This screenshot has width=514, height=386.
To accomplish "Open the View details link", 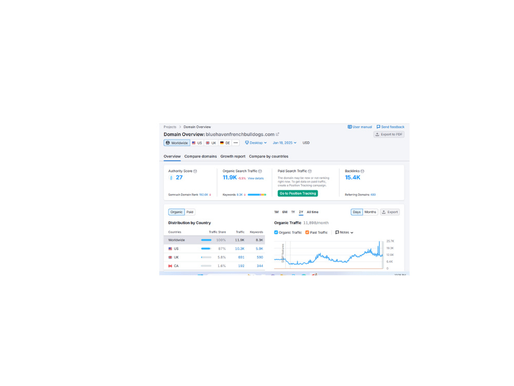I will (x=255, y=179).
